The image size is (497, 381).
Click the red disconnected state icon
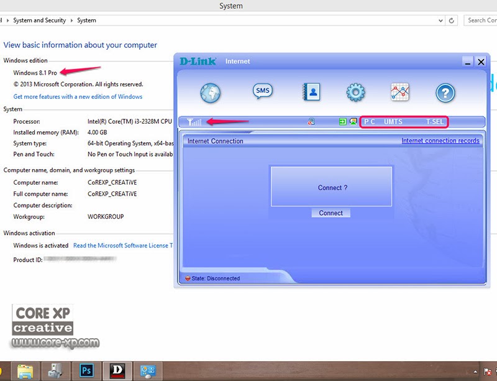coord(188,278)
